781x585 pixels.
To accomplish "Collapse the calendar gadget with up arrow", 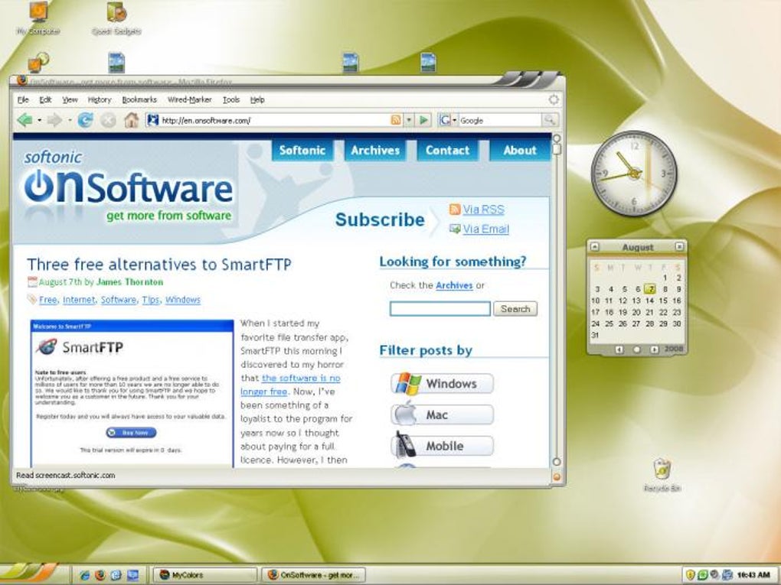I will click(594, 247).
